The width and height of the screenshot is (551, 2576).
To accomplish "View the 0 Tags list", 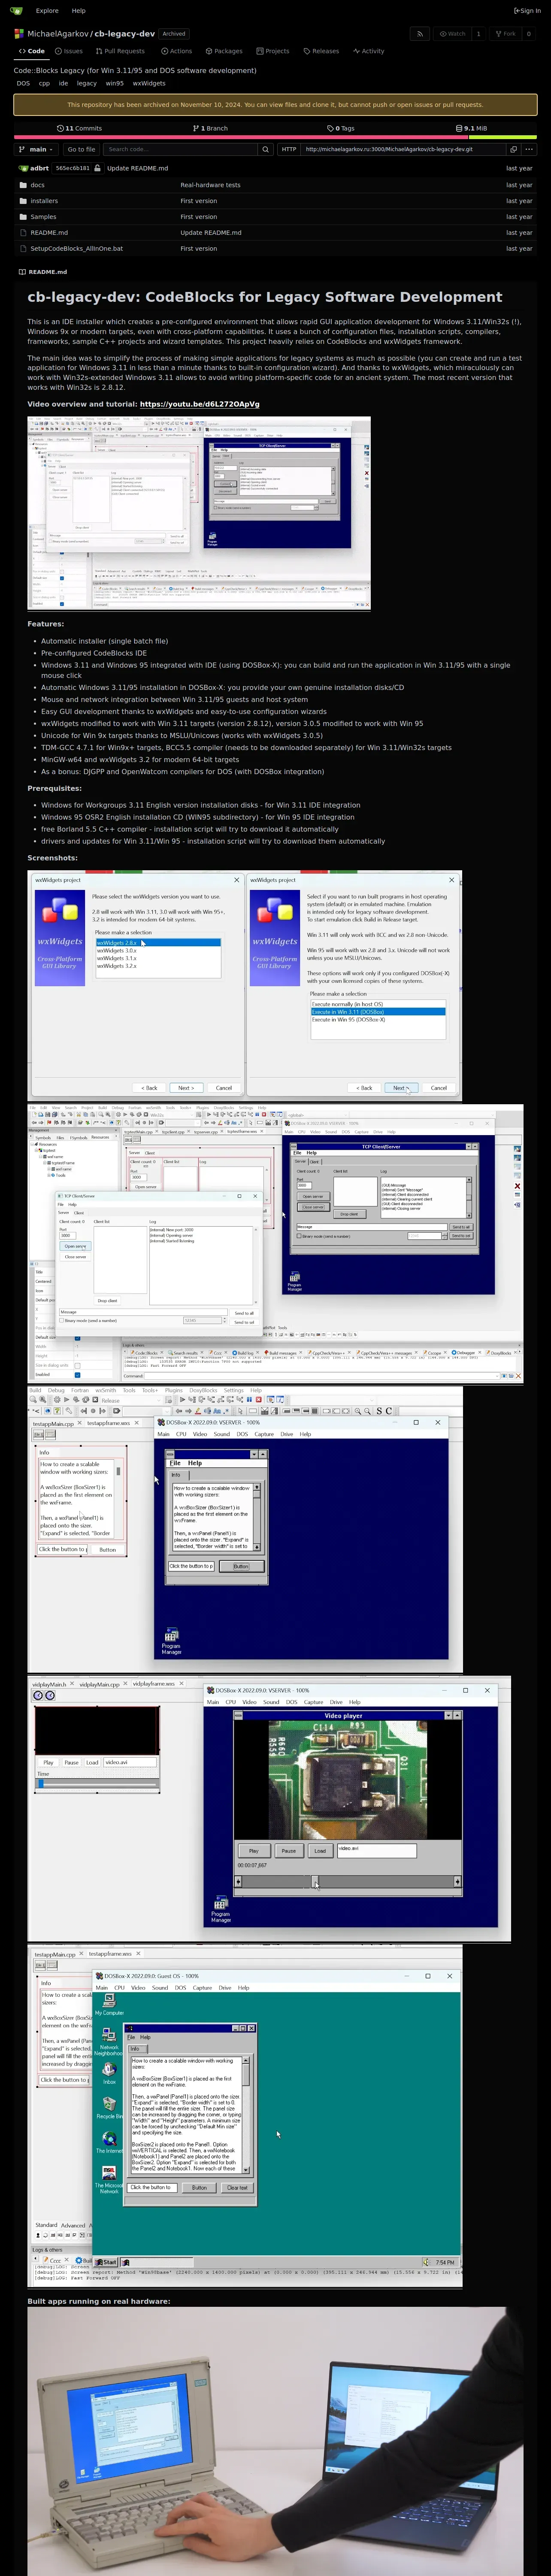I will pyautogui.click(x=341, y=128).
